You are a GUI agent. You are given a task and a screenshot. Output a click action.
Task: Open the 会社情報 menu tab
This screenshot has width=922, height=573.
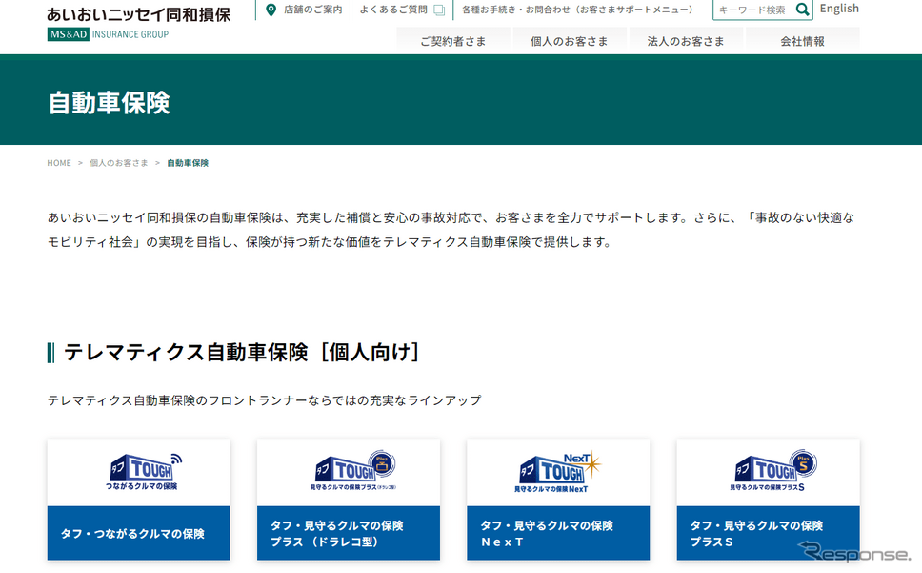(802, 41)
